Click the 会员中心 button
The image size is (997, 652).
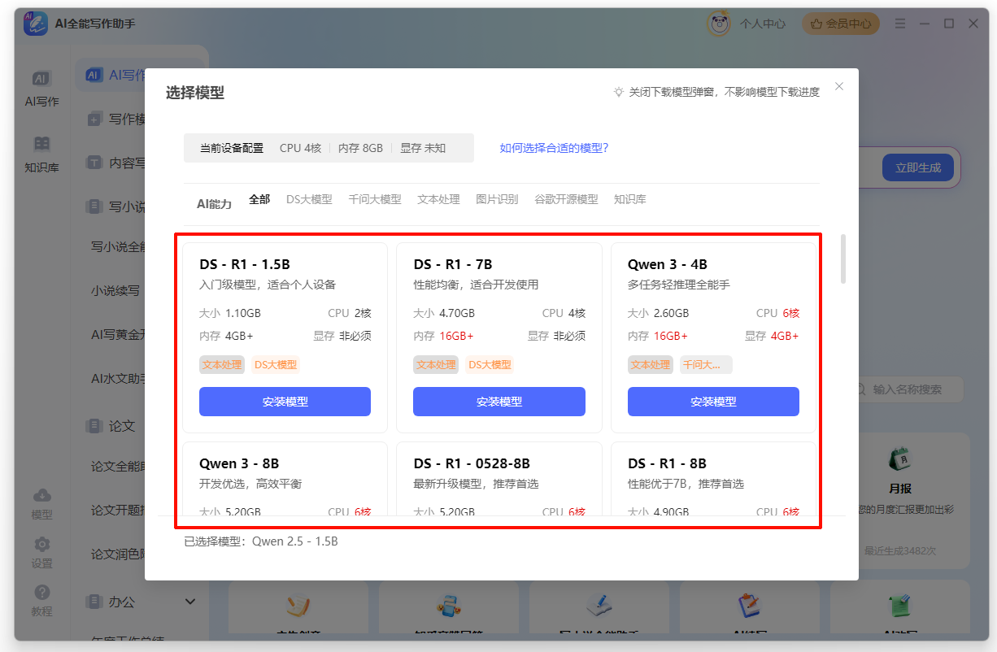(x=840, y=24)
